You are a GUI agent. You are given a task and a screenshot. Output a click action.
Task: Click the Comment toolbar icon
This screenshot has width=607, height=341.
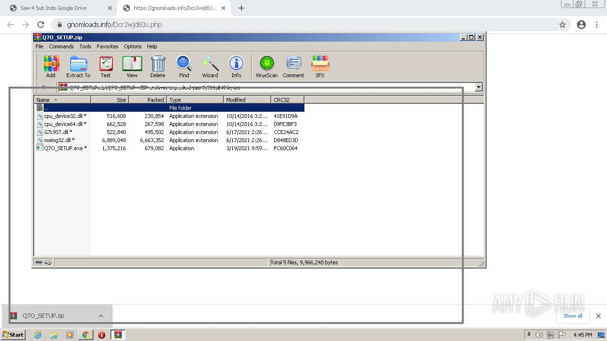click(x=294, y=66)
